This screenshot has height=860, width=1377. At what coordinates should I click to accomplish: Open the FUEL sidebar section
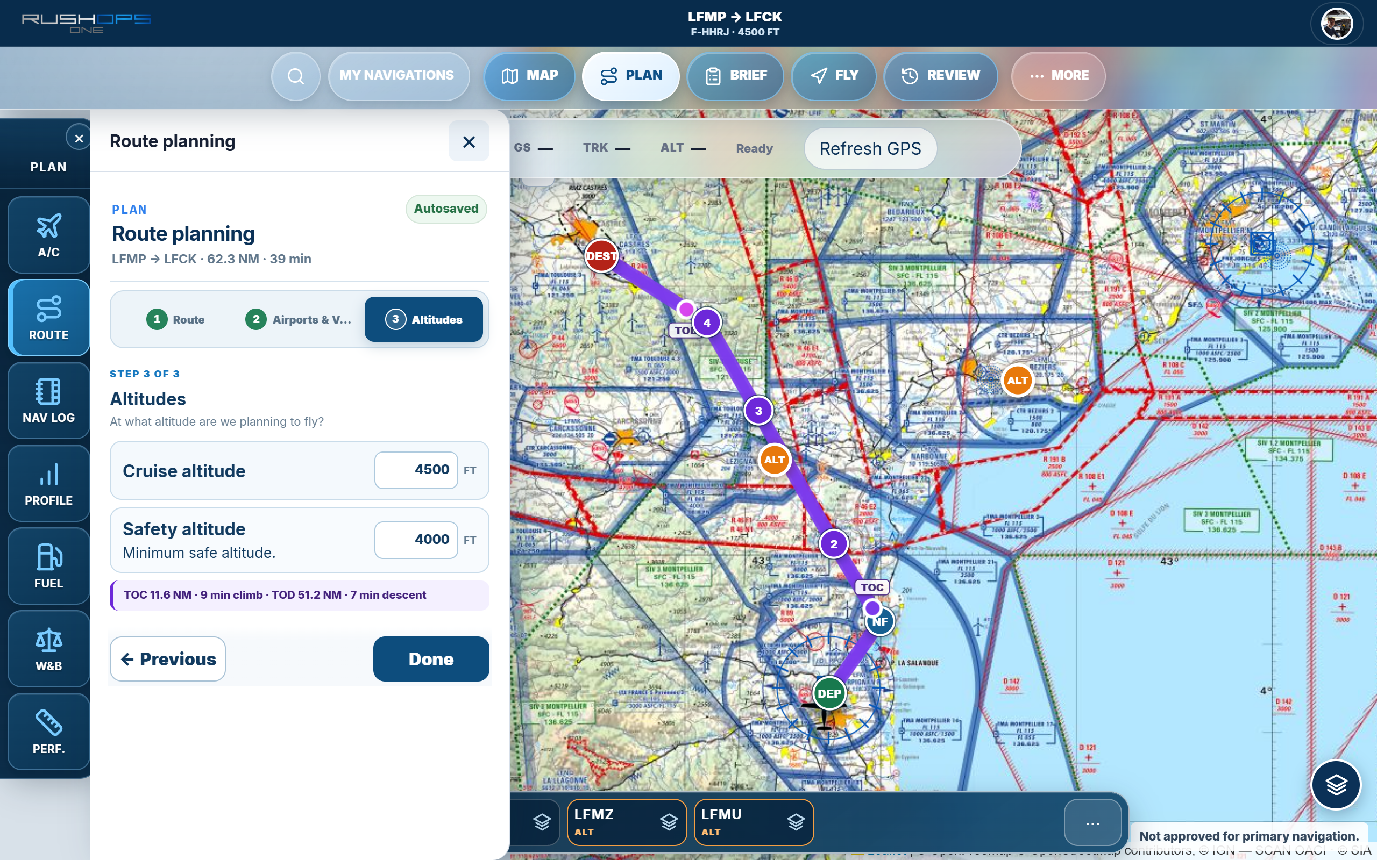point(49,566)
